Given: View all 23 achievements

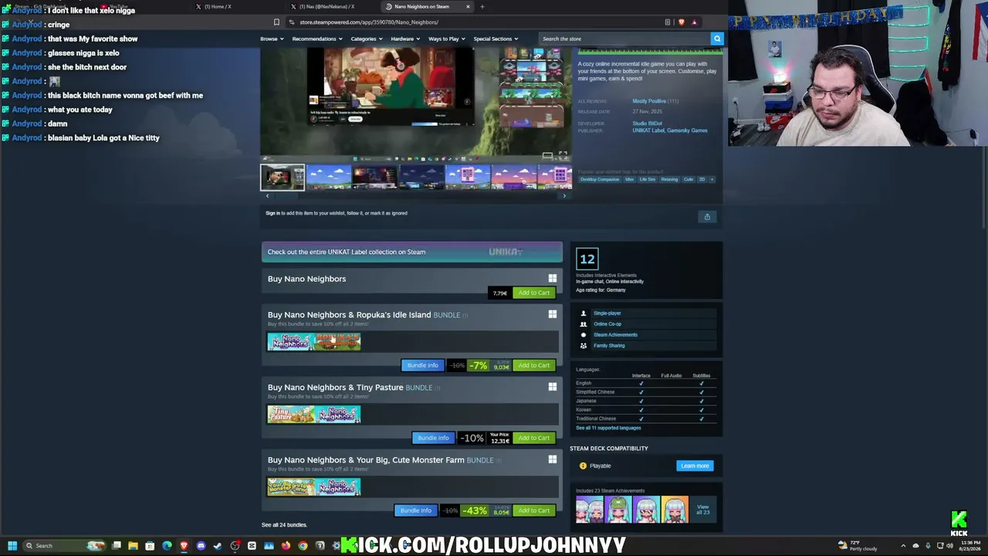Looking at the screenshot, I should click(x=702, y=510).
